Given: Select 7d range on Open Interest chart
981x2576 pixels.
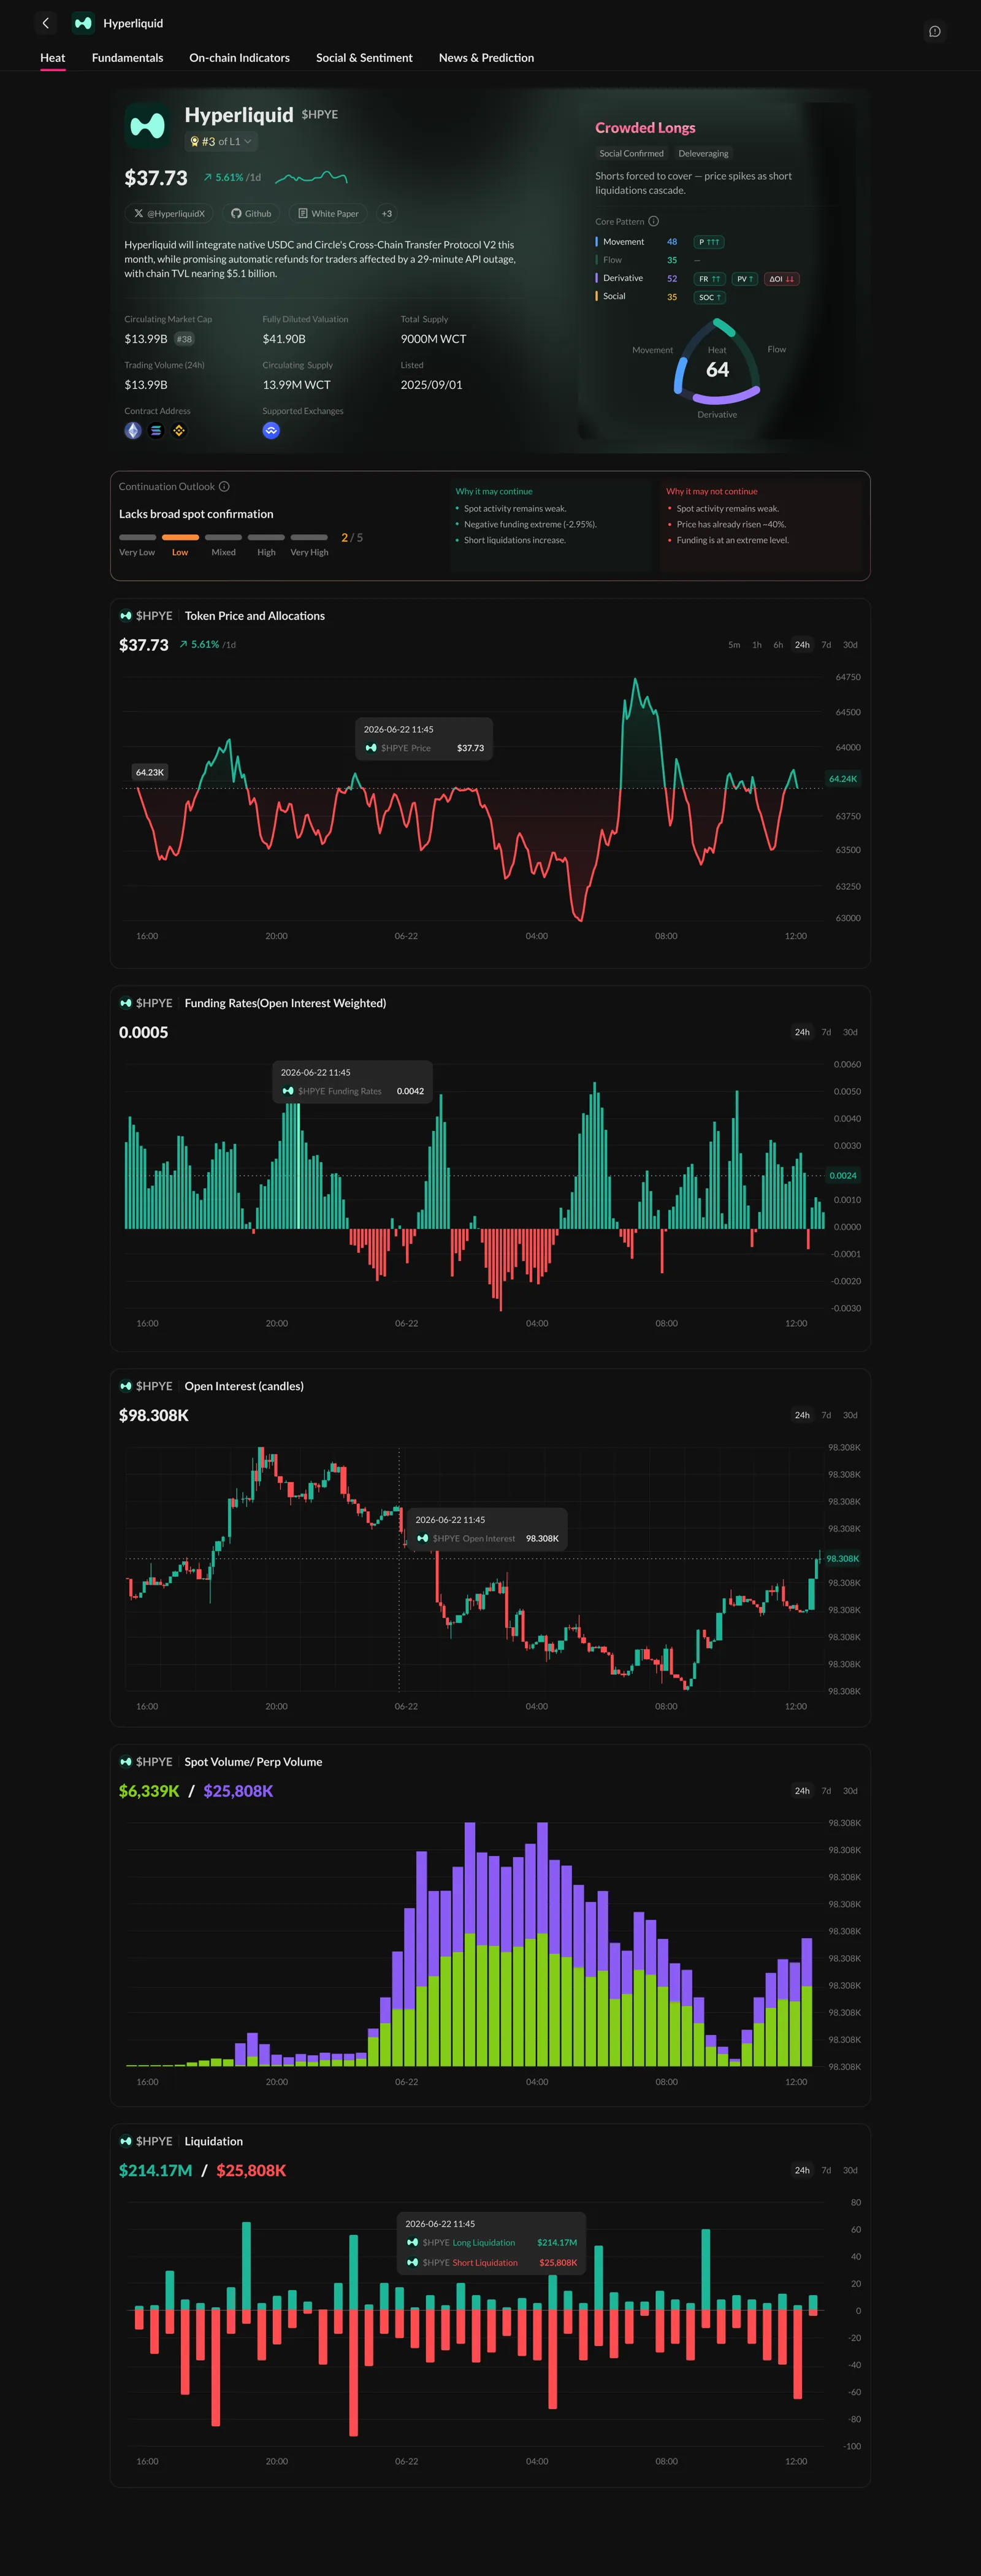Looking at the screenshot, I should 826,1415.
